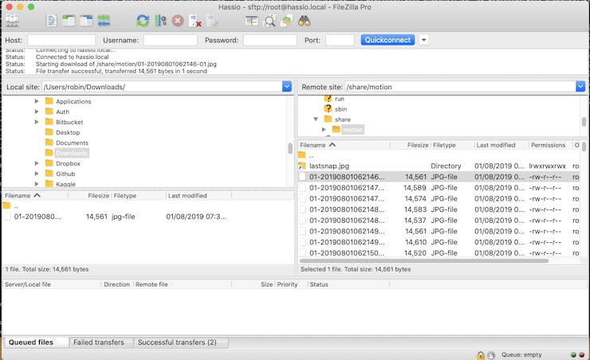Click the Password input field
Screen dimensions: 590x360
[269, 40]
